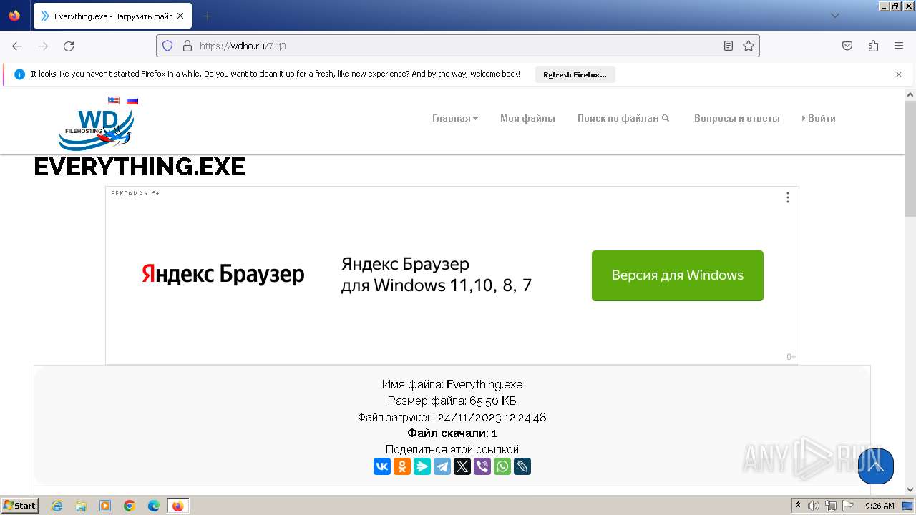Expand the Главная menu
The height and width of the screenshot is (515, 916).
[x=455, y=118]
